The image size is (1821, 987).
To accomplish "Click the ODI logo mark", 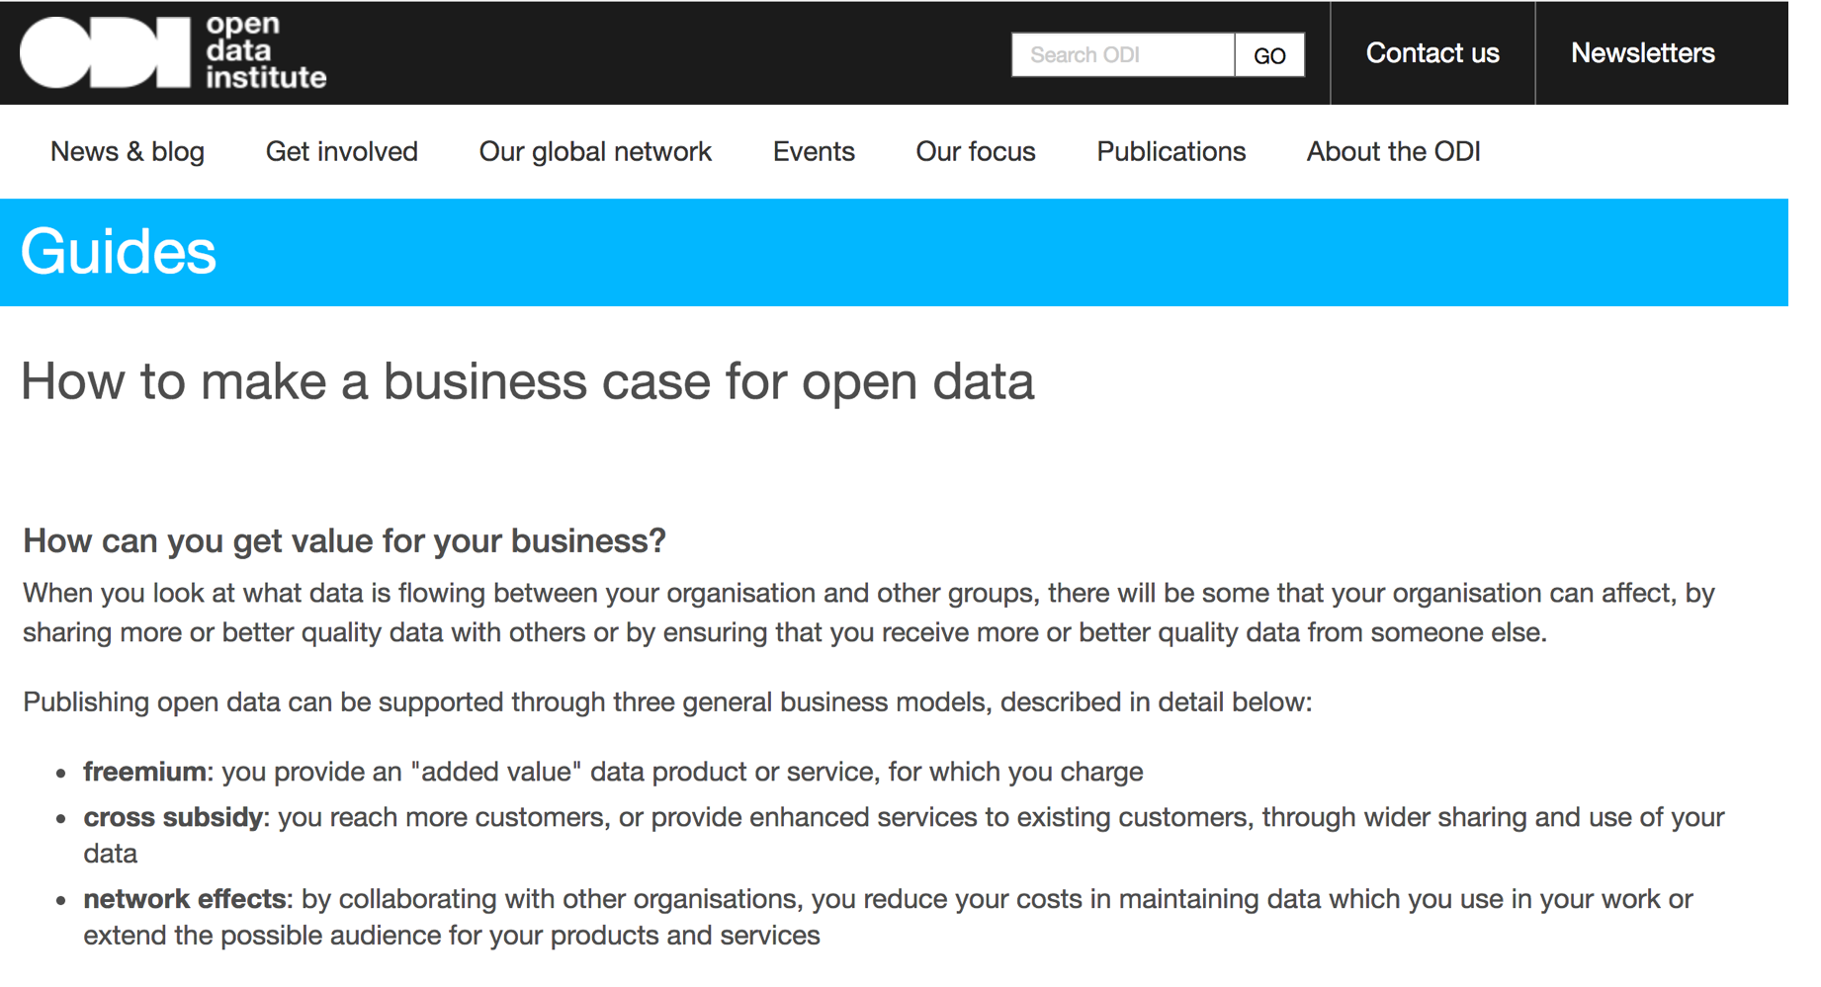I will tap(105, 52).
